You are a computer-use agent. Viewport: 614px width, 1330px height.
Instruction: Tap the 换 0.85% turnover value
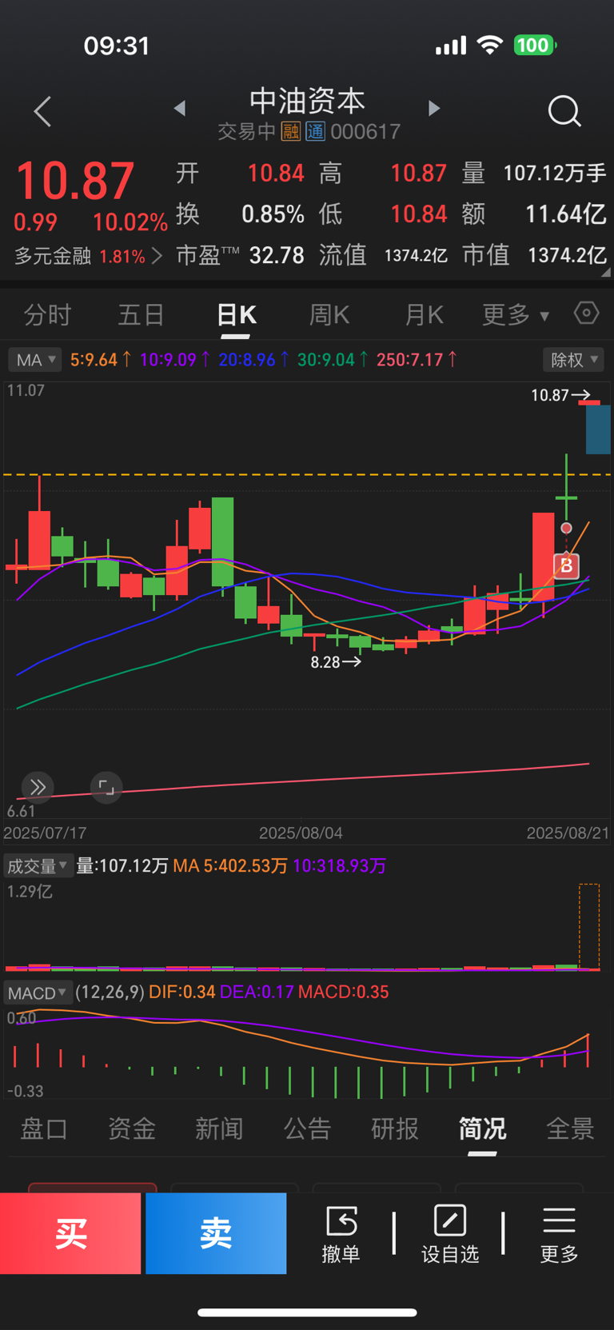(273, 214)
